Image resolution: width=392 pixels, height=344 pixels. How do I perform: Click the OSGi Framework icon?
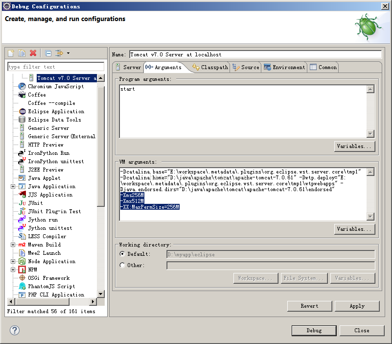click(x=22, y=278)
